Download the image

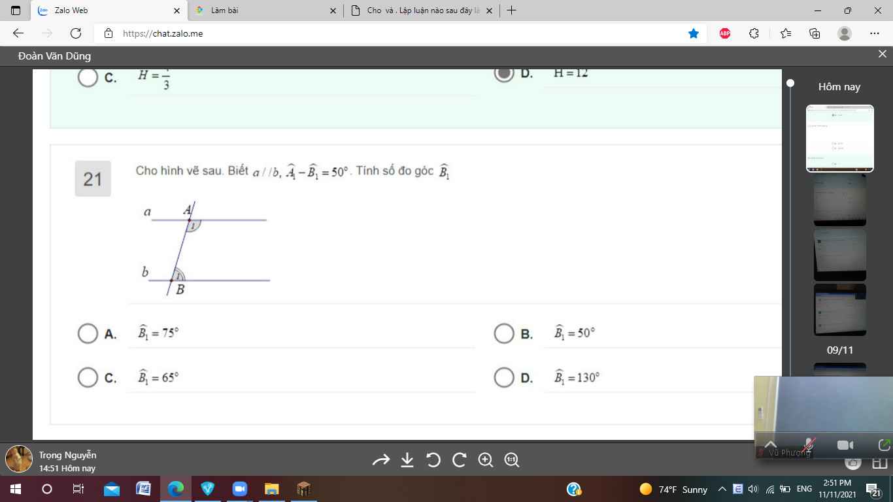407,460
